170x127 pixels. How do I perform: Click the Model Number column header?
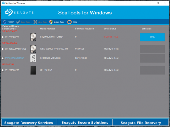pos(48,29)
